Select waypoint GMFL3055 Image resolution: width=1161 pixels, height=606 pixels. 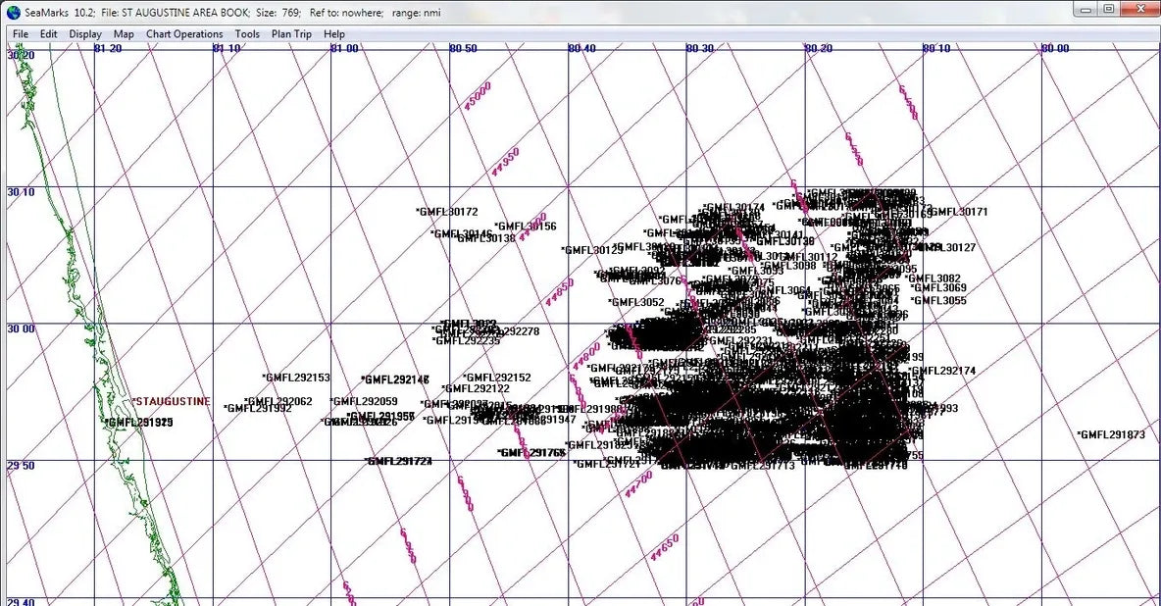point(938,301)
